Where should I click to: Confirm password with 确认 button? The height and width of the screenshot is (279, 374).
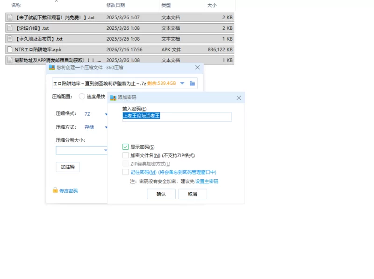(x=161, y=194)
